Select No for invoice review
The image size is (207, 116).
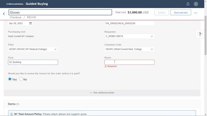click(21, 79)
